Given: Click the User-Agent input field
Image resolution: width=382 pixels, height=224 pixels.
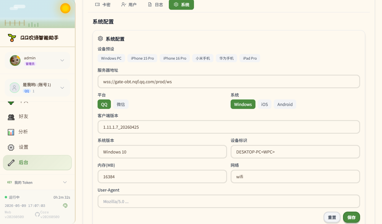Looking at the screenshot, I should click(229, 202).
